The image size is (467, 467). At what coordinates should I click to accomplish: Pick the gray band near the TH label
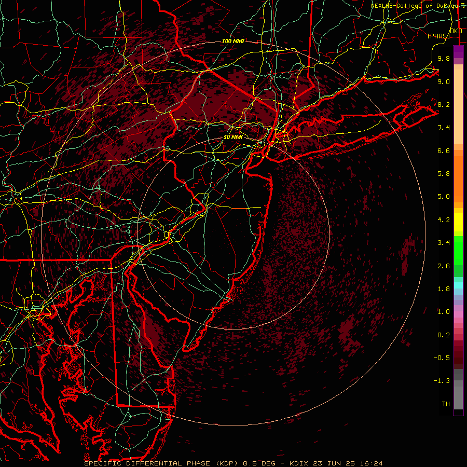pos(458,397)
